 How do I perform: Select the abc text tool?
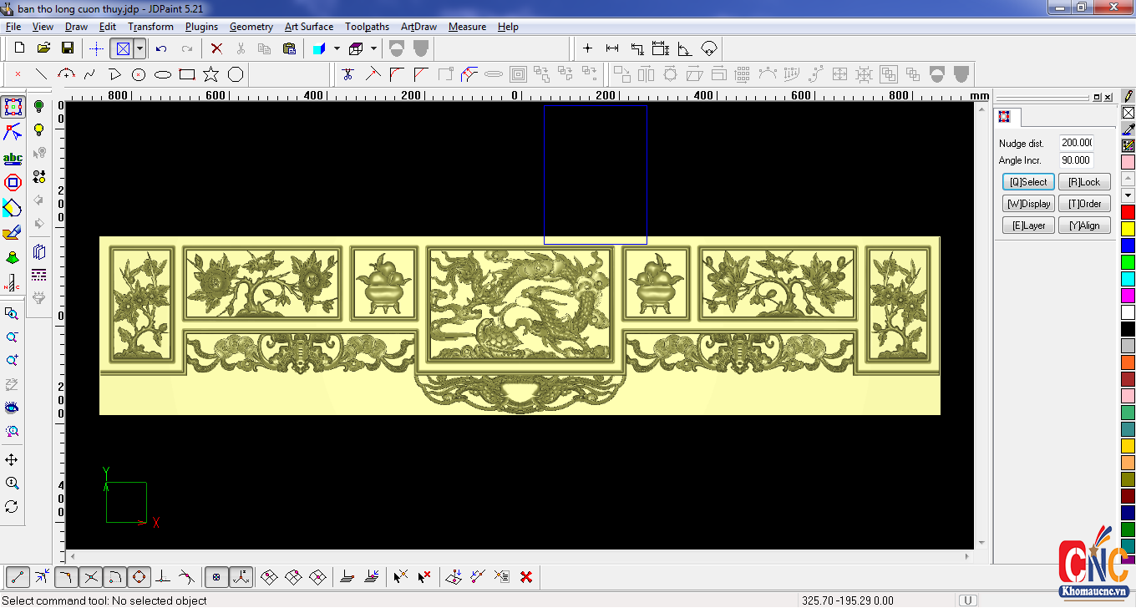pos(13,158)
